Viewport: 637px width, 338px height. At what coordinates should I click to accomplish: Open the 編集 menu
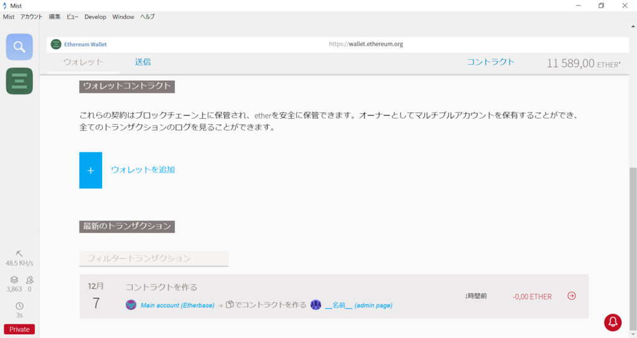[55, 17]
